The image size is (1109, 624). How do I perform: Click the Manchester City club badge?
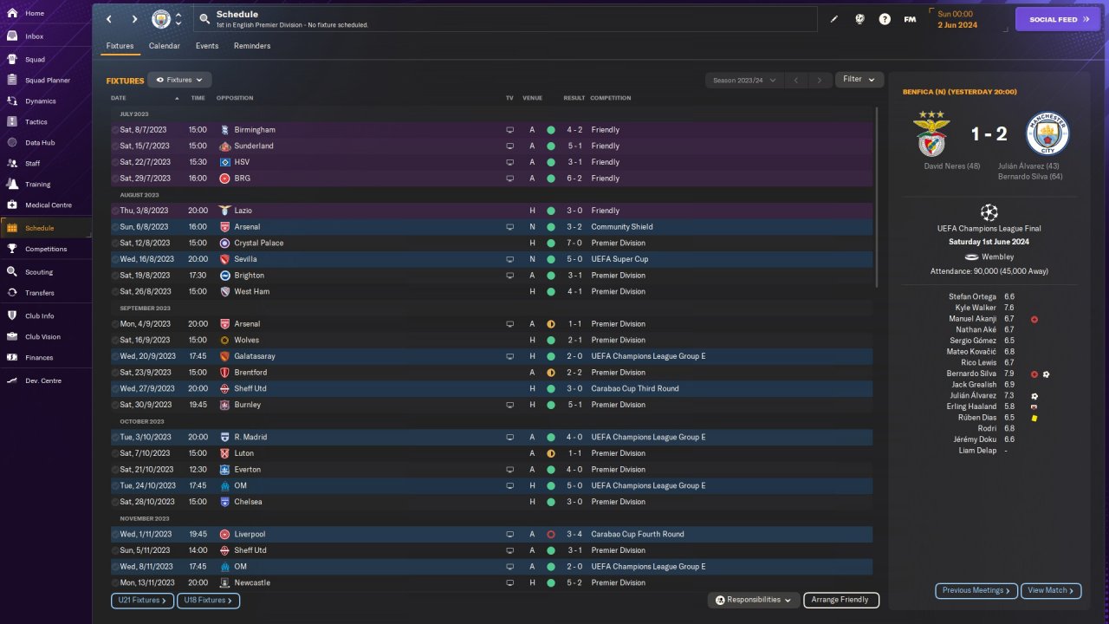click(161, 19)
